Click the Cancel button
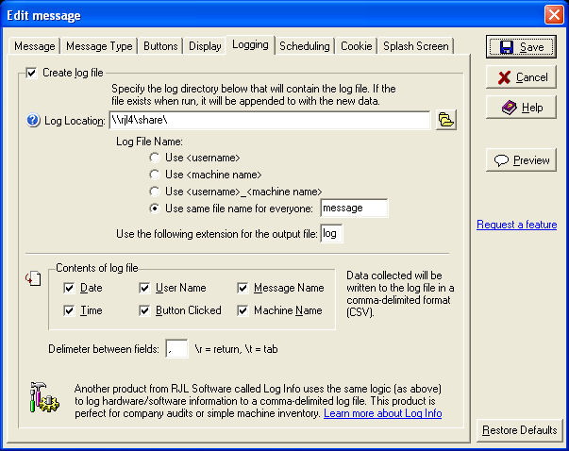This screenshot has height=451, width=569. pyautogui.click(x=521, y=77)
